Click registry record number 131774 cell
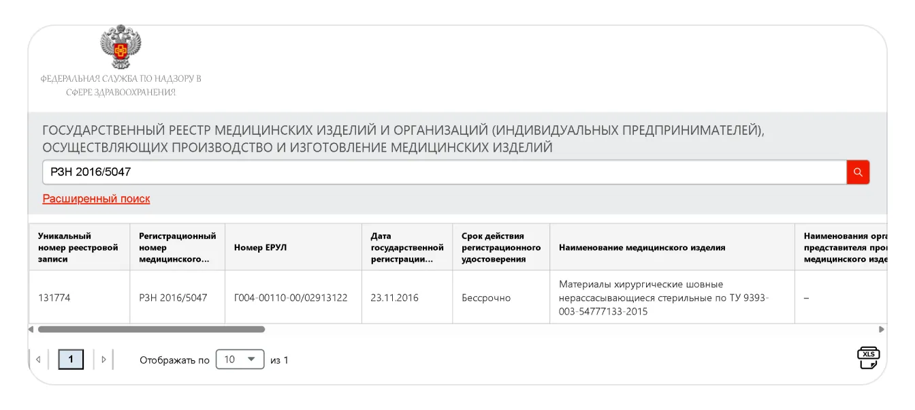The image size is (915, 410). tap(54, 298)
